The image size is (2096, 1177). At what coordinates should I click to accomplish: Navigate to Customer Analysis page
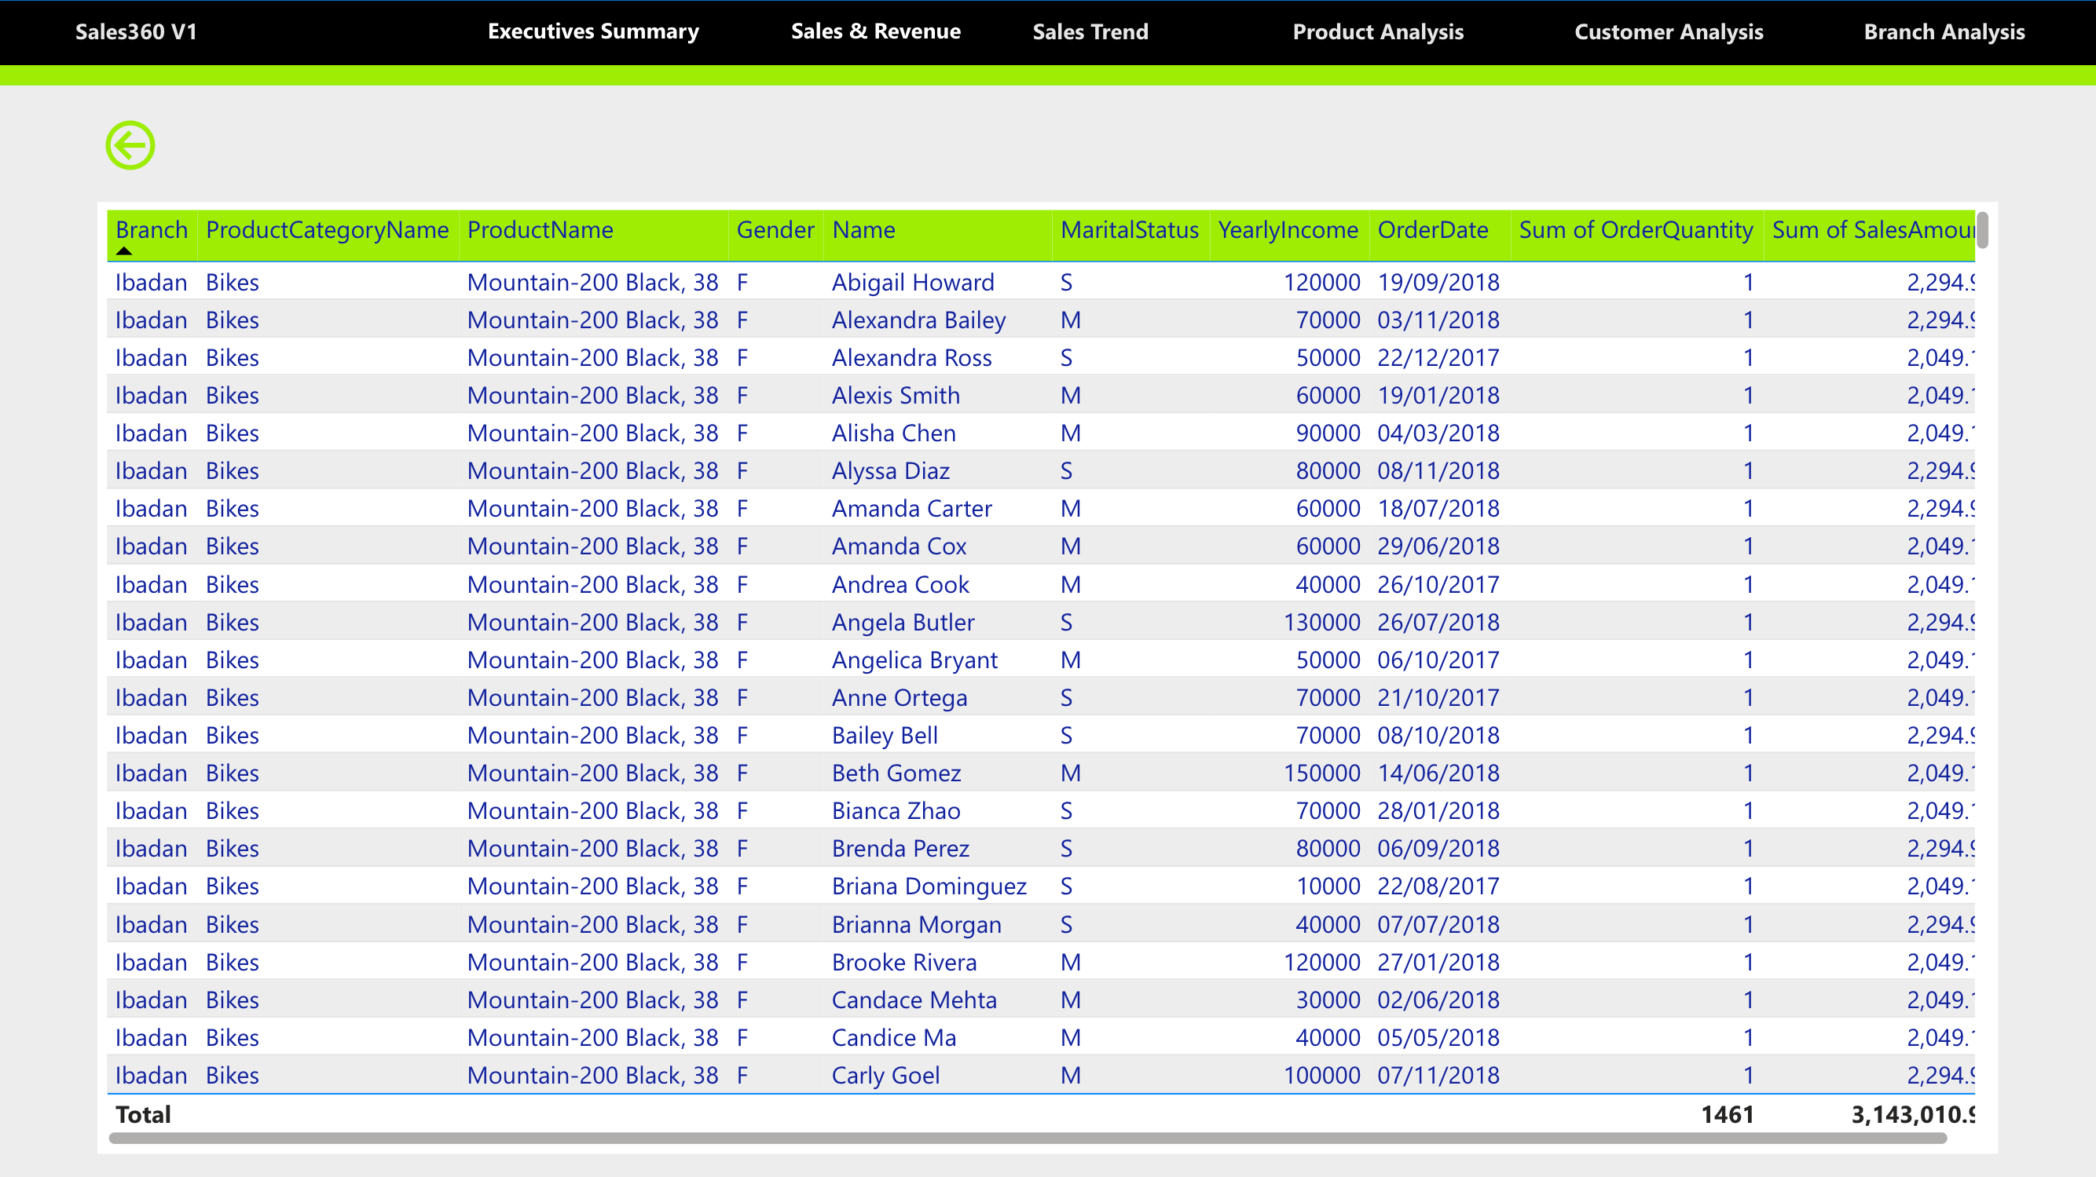coord(1668,31)
